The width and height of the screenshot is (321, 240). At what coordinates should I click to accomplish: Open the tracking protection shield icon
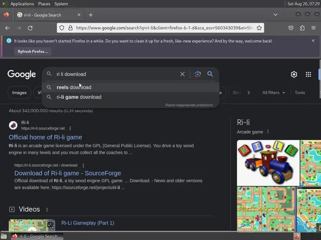pos(62,28)
